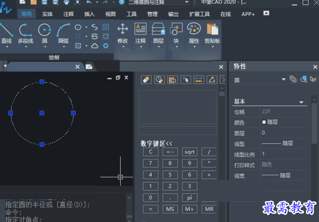Viewport: 319px width, 222px height.
Task: Select the 圆 circle tool in ribbon
Action: [x=45, y=34]
